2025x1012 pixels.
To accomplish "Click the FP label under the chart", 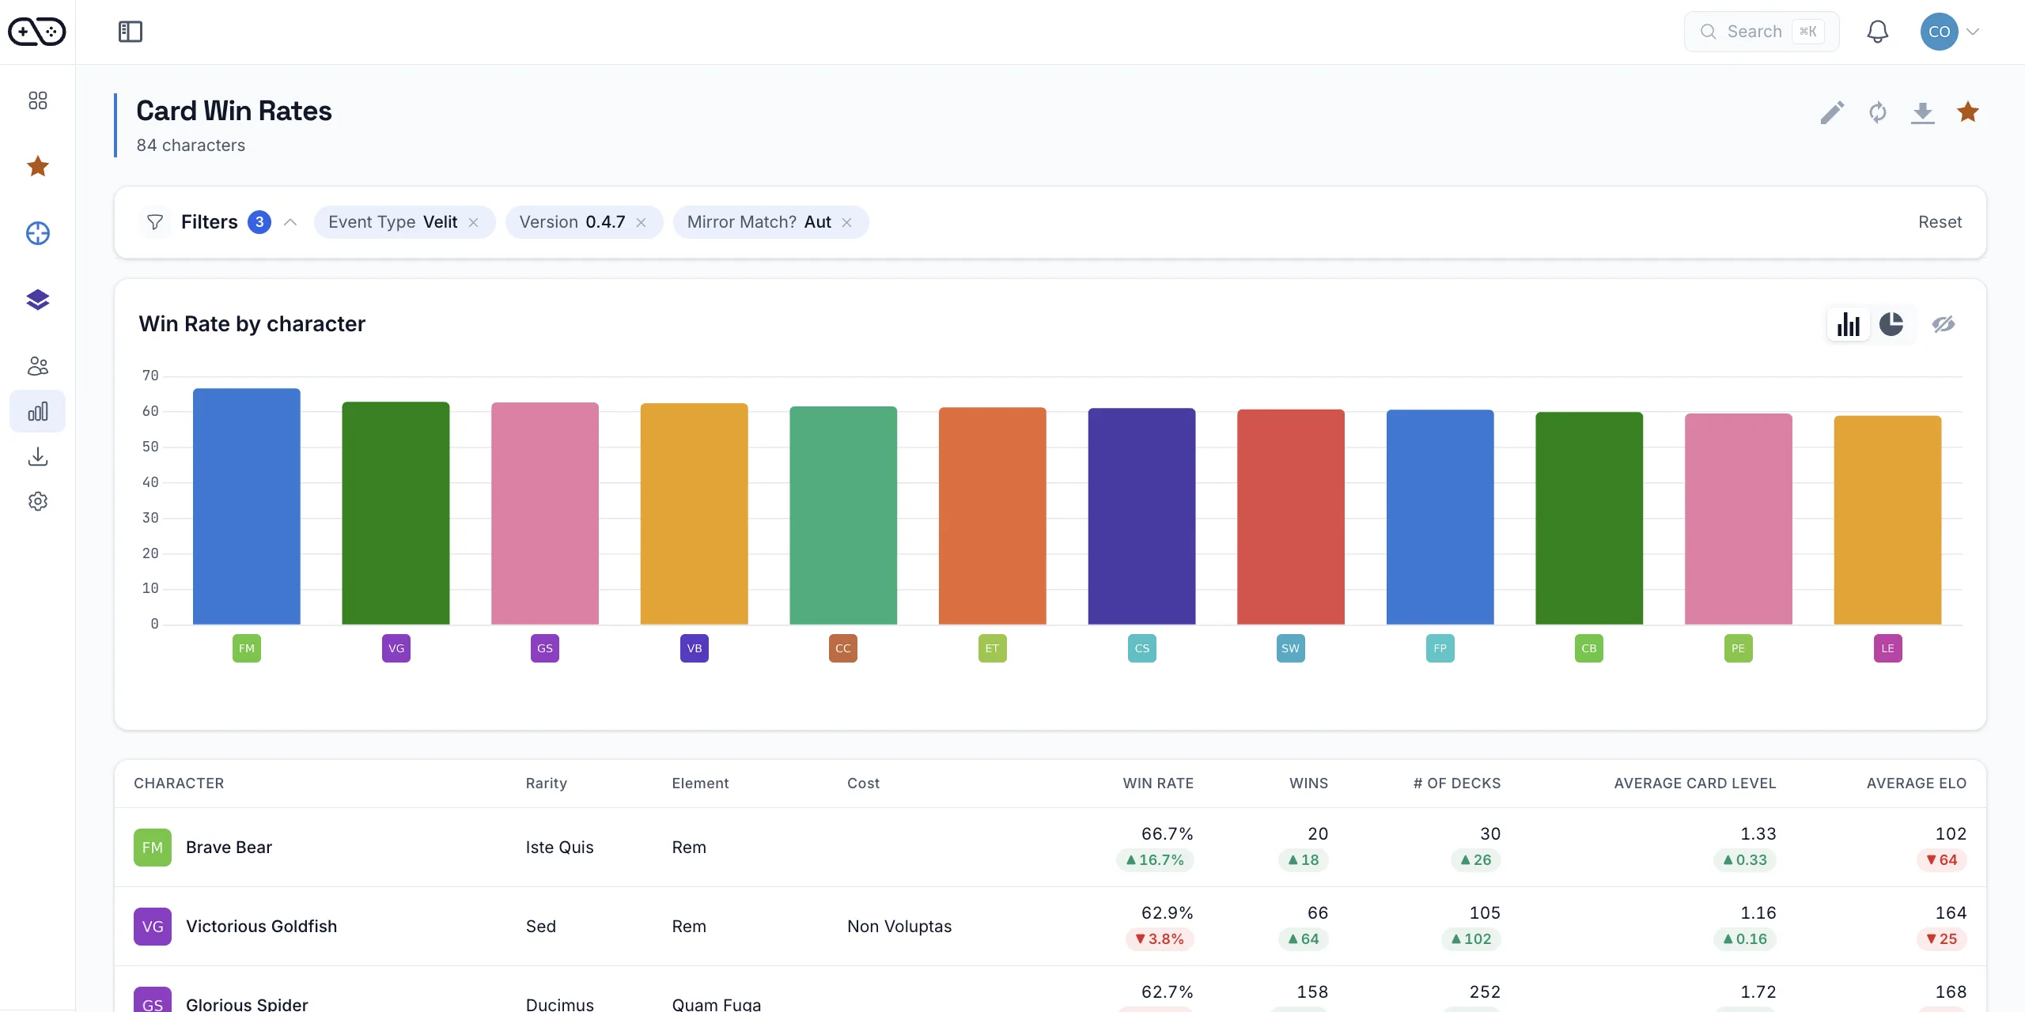I will (x=1440, y=648).
